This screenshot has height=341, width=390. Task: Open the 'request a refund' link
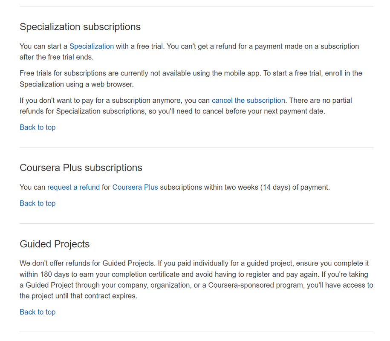74,187
